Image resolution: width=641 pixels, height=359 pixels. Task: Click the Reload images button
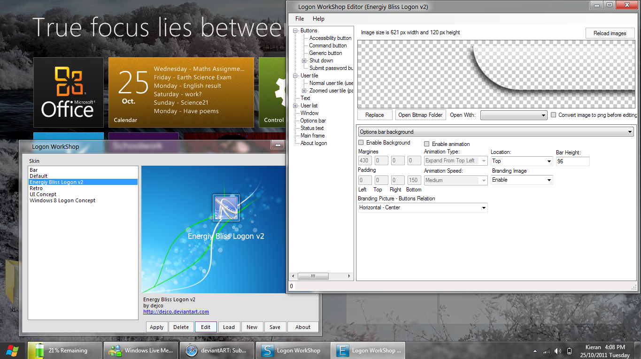pyautogui.click(x=610, y=33)
